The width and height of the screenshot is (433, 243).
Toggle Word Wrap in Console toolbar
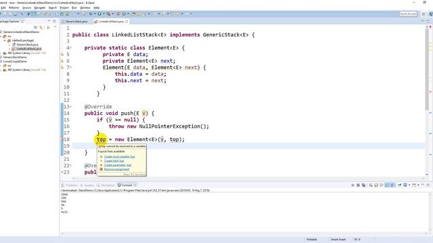(x=382, y=185)
